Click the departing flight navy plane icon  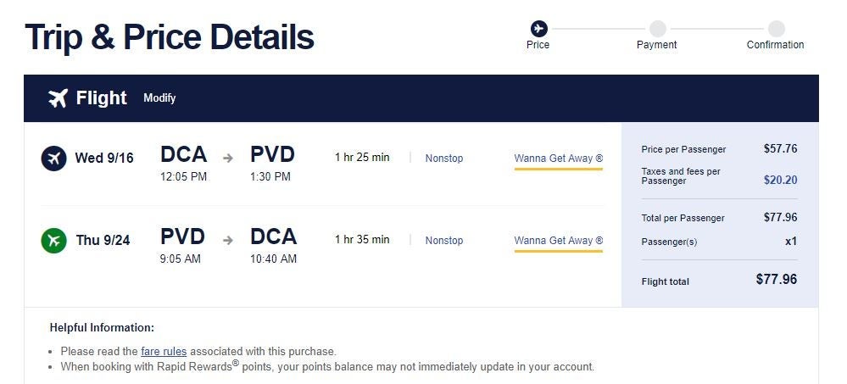(x=53, y=158)
